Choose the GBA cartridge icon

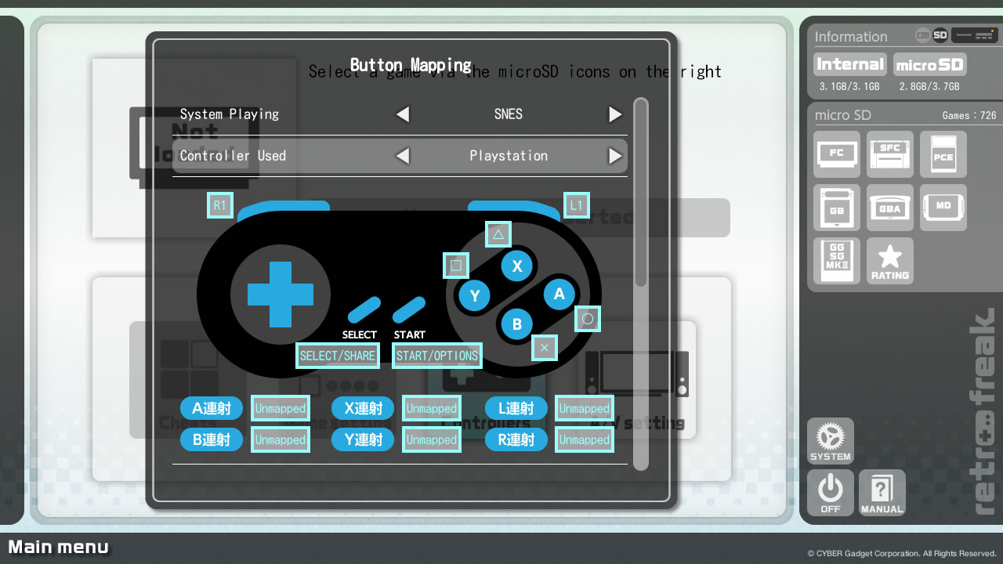[x=889, y=208]
